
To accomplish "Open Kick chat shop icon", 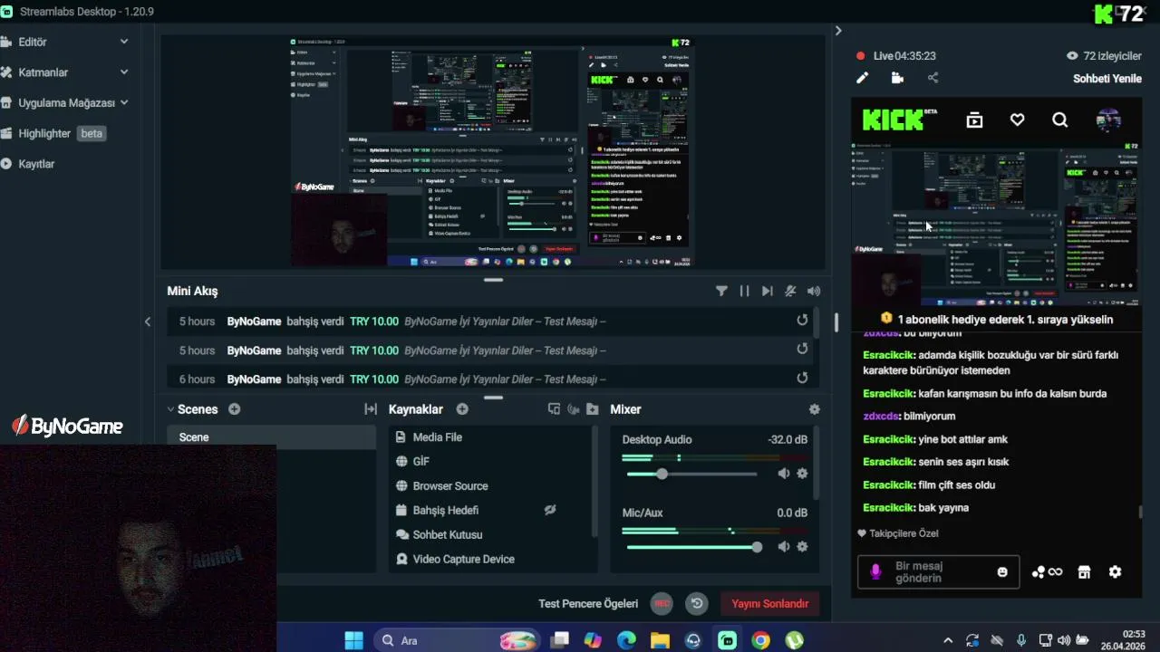I will click(1084, 572).
